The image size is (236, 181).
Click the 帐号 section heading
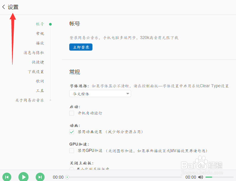[75, 24]
